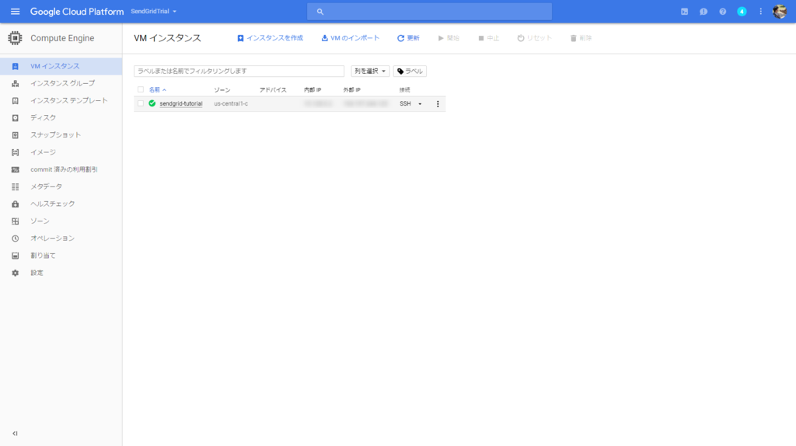Open Cloud Shell from top bar
Viewport: 796px width, 446px height.
pos(684,11)
